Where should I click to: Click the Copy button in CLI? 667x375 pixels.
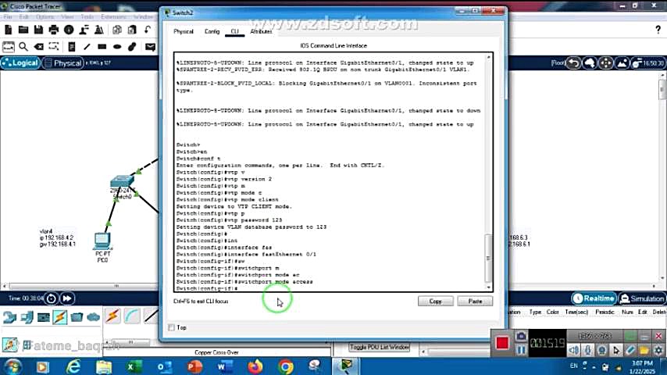click(x=436, y=301)
